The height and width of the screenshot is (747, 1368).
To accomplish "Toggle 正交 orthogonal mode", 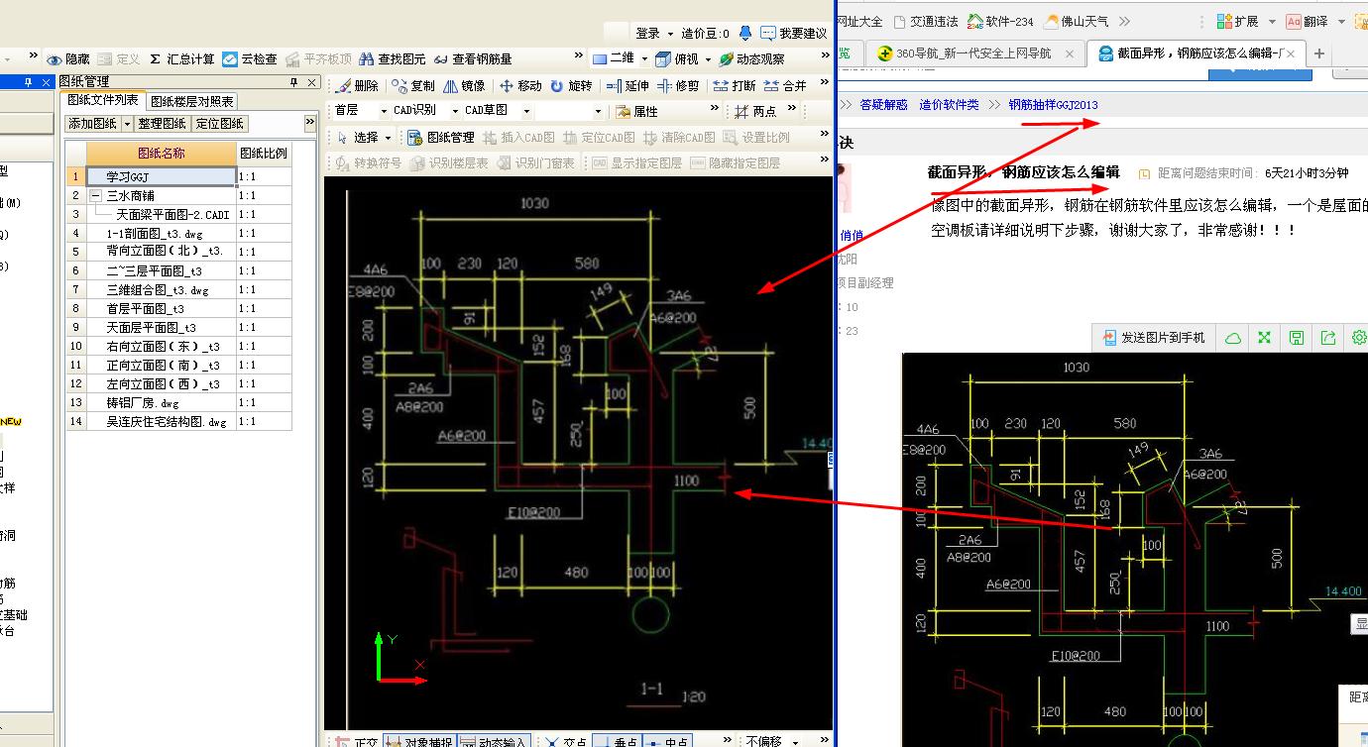I will click(356, 741).
